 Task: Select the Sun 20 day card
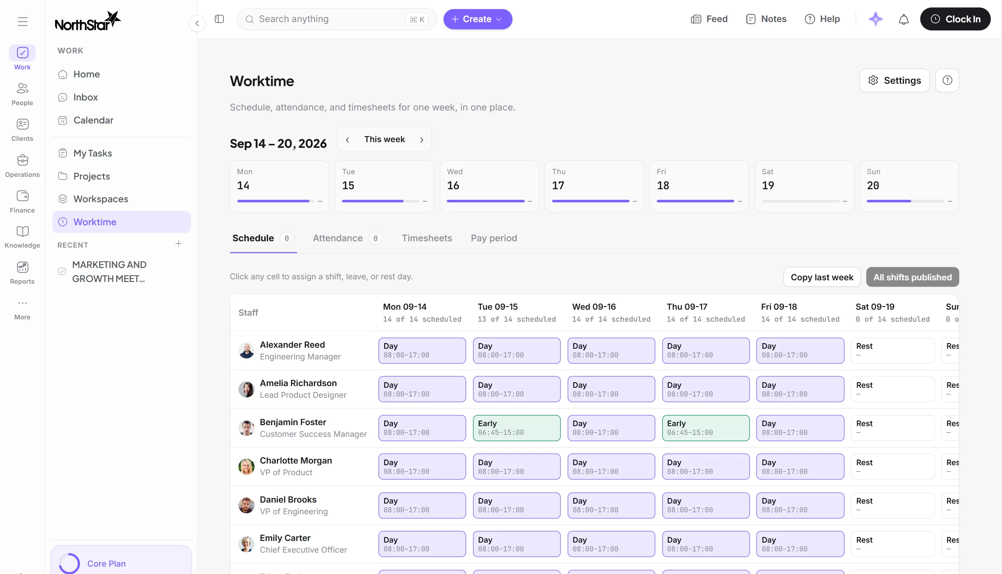(x=909, y=187)
